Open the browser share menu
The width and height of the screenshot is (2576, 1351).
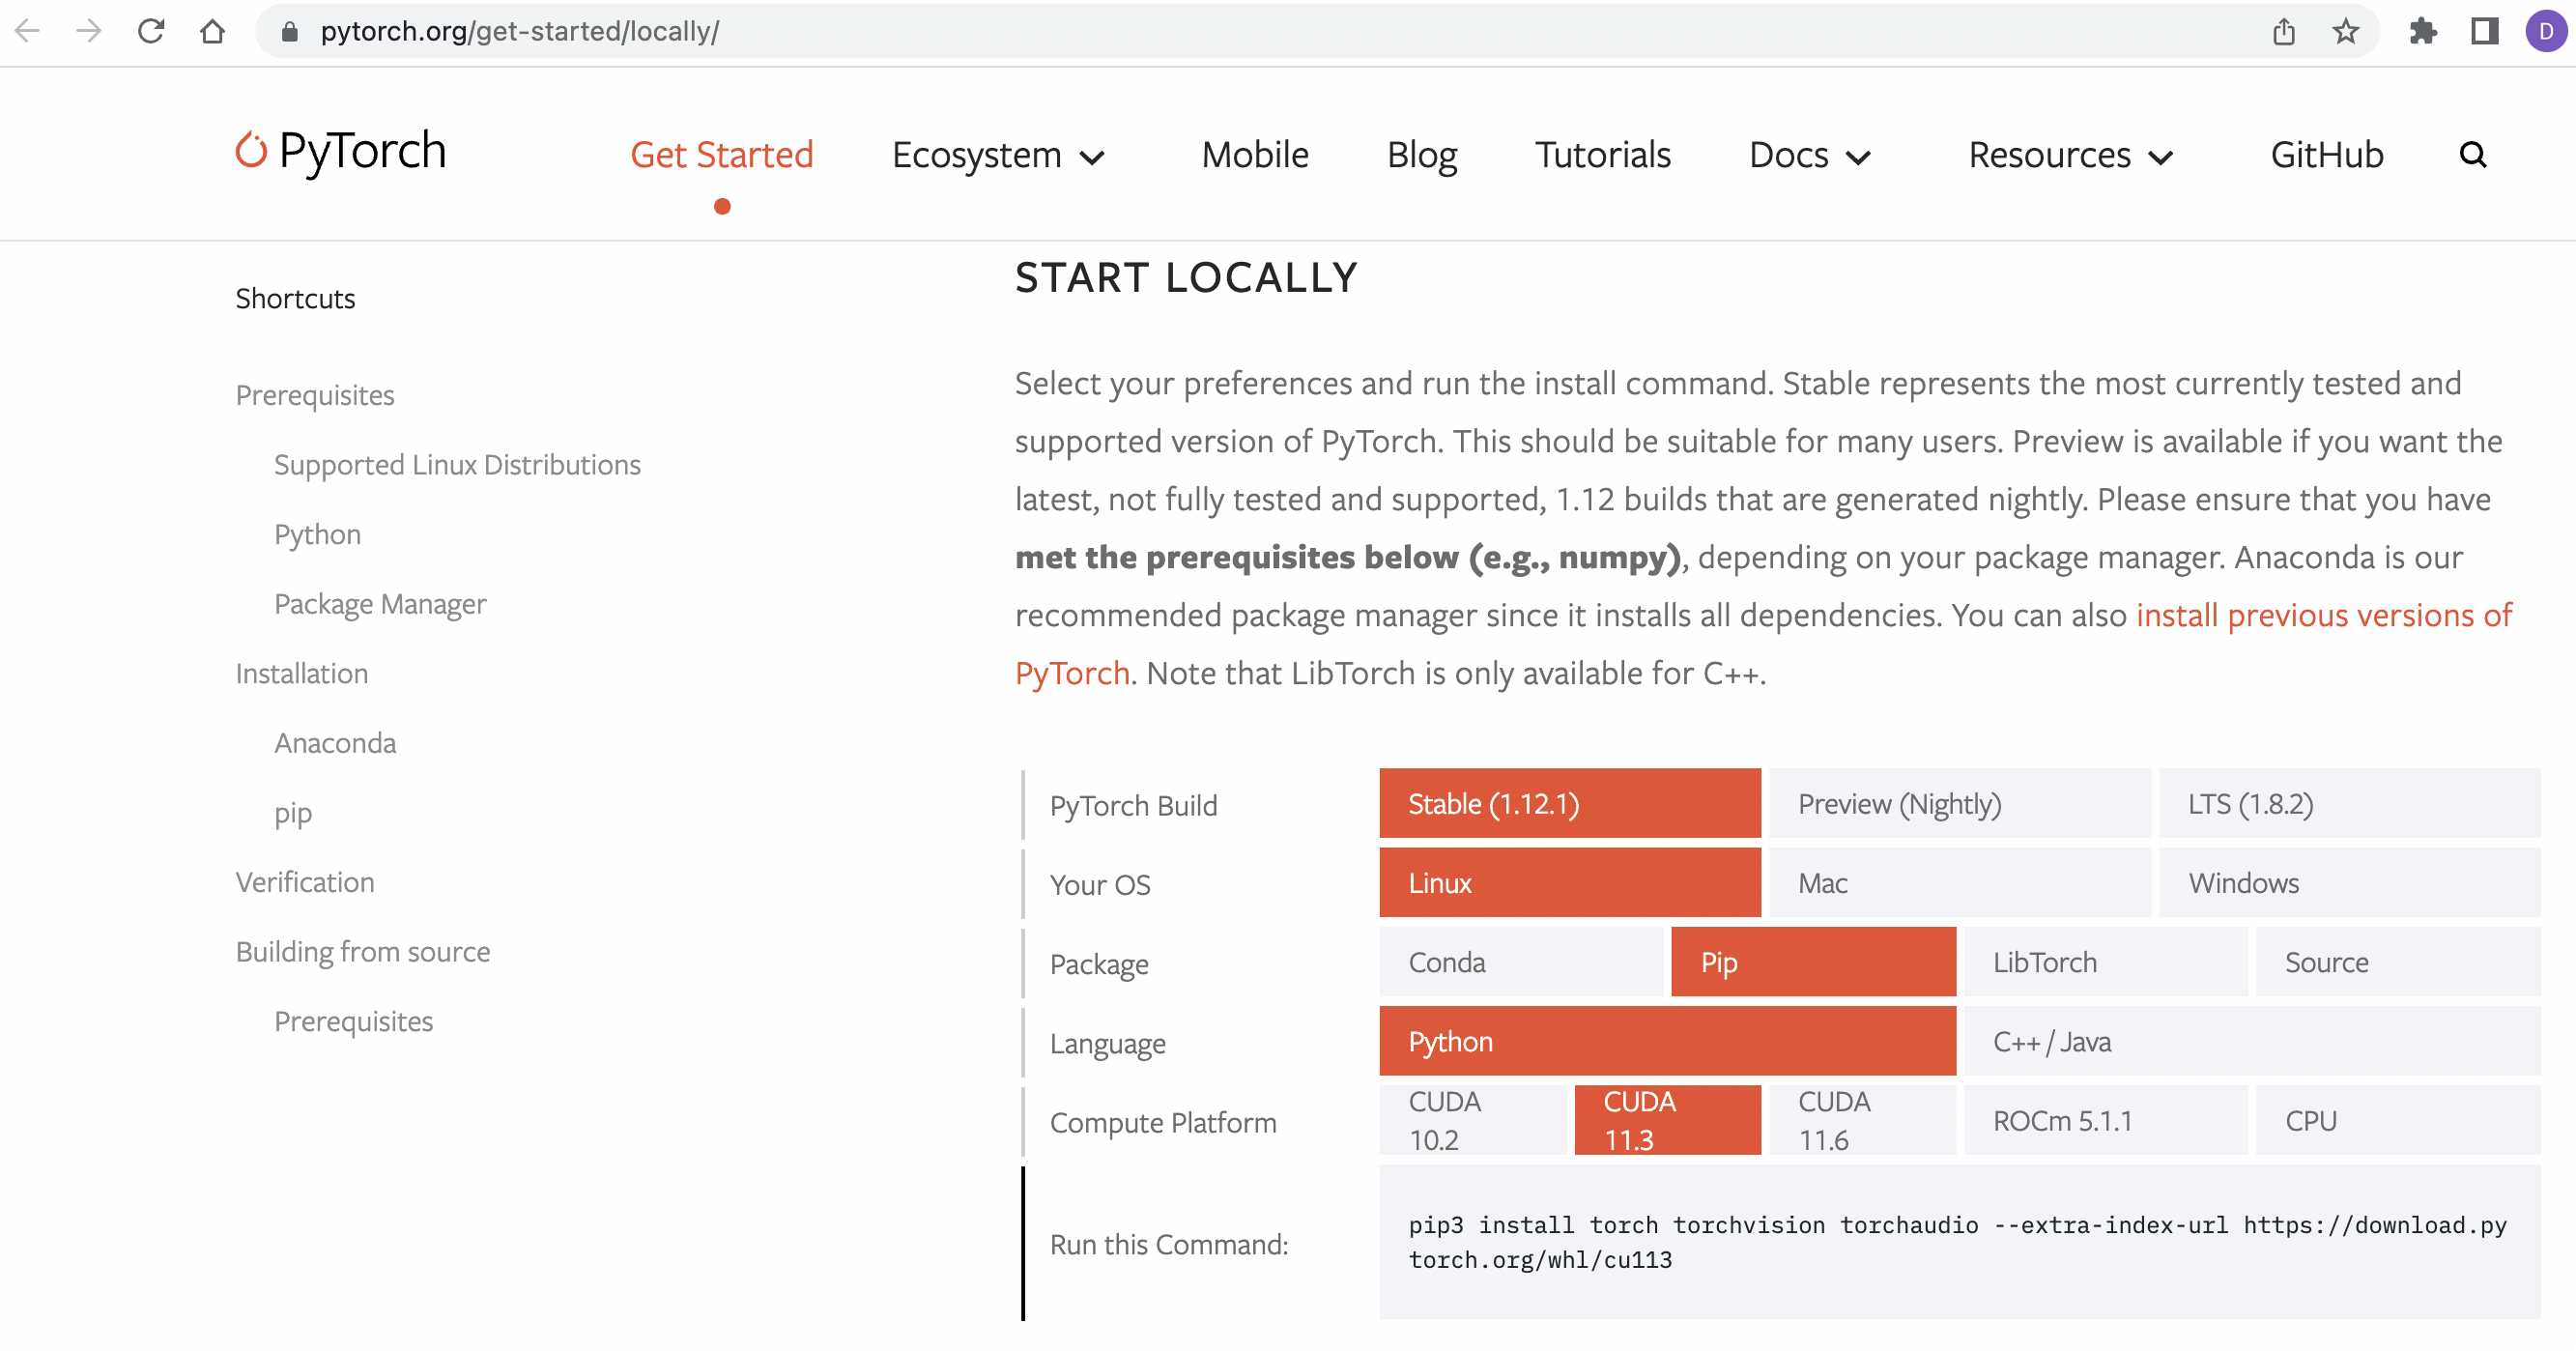[2283, 31]
